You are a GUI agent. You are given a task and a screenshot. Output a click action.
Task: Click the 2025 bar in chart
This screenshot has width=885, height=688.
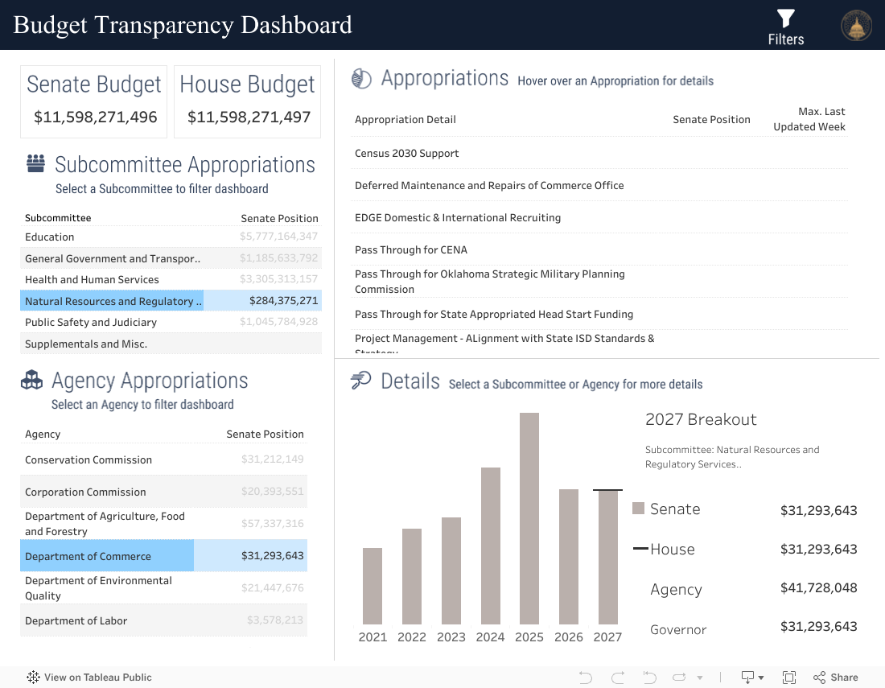pyautogui.click(x=529, y=518)
